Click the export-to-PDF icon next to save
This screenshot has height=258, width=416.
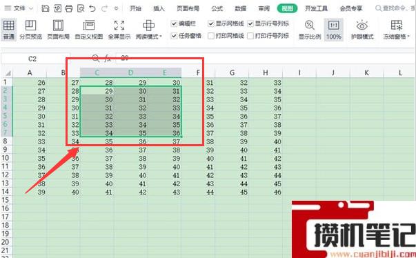(x=57, y=8)
